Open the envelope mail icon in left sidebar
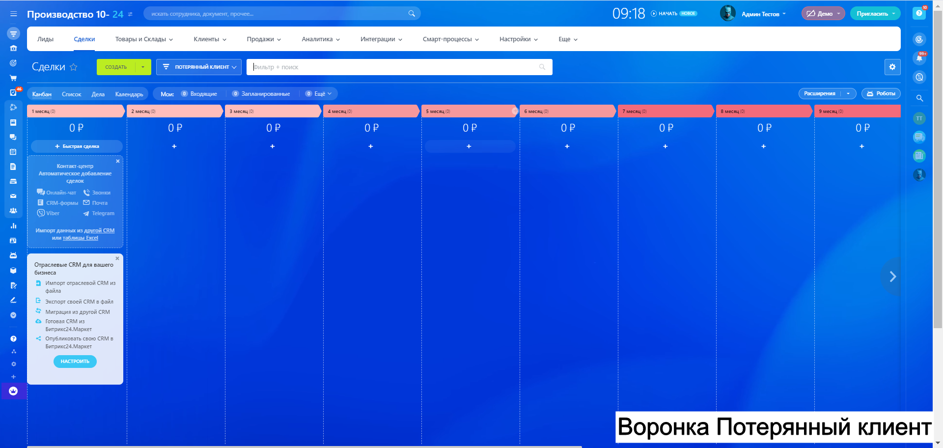Image resolution: width=943 pixels, height=448 pixels. (x=13, y=196)
